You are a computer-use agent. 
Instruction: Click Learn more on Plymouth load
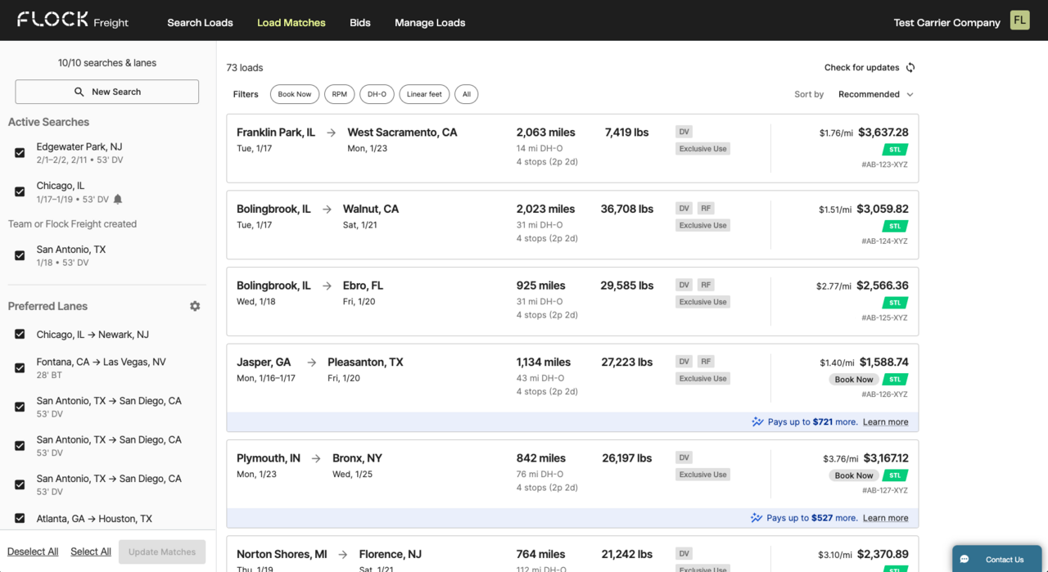[x=885, y=518]
